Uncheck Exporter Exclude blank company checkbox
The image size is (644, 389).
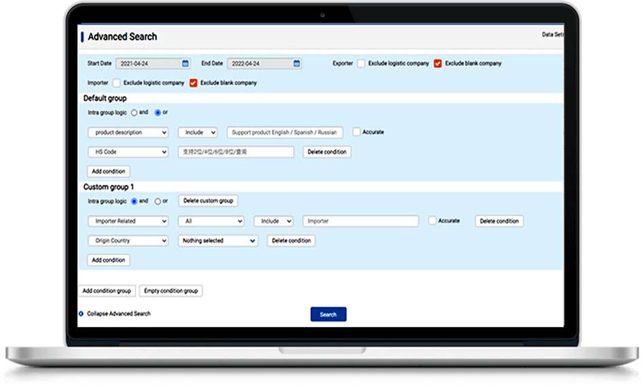[438, 63]
